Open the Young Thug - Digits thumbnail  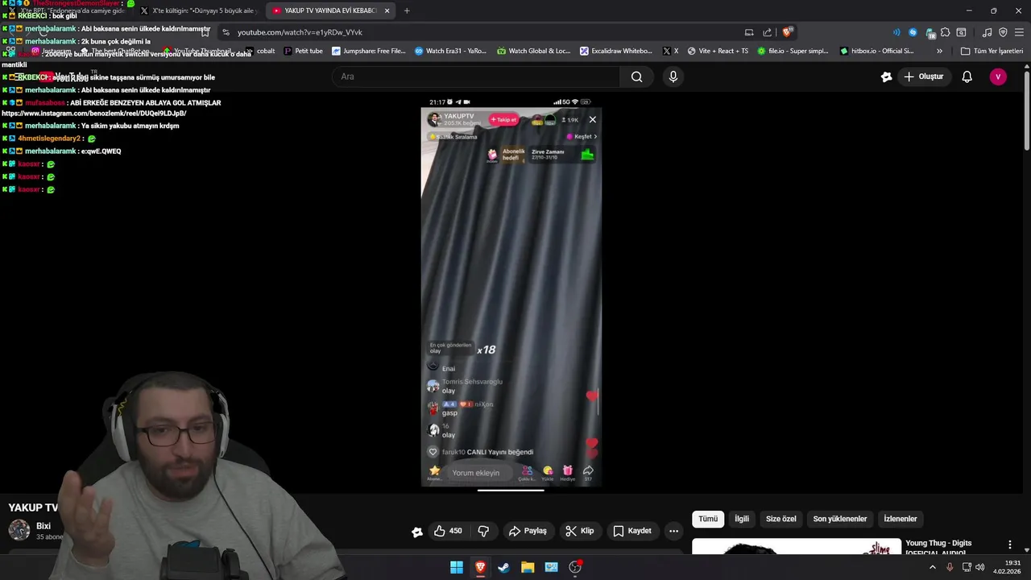[797, 547]
